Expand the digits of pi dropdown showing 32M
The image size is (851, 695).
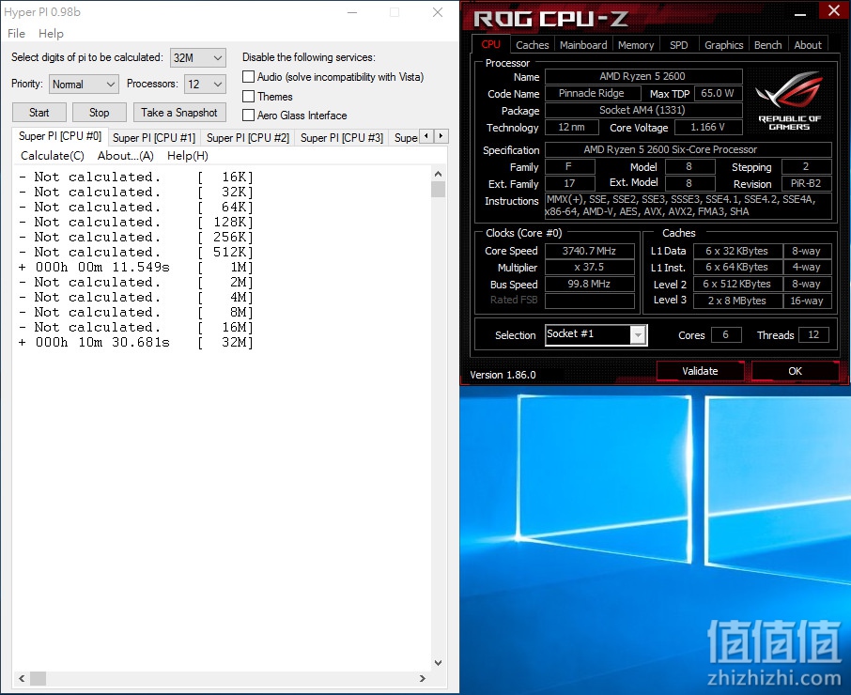pos(198,57)
